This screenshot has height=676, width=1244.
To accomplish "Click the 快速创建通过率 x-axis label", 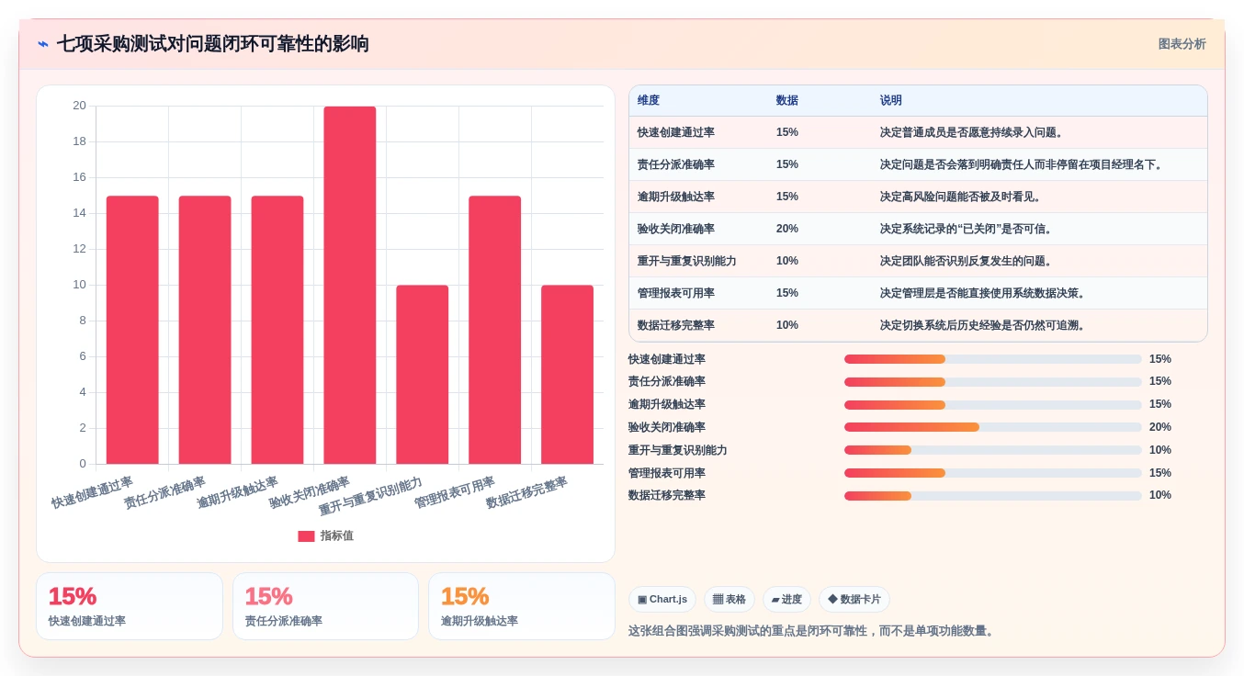I will coord(92,492).
